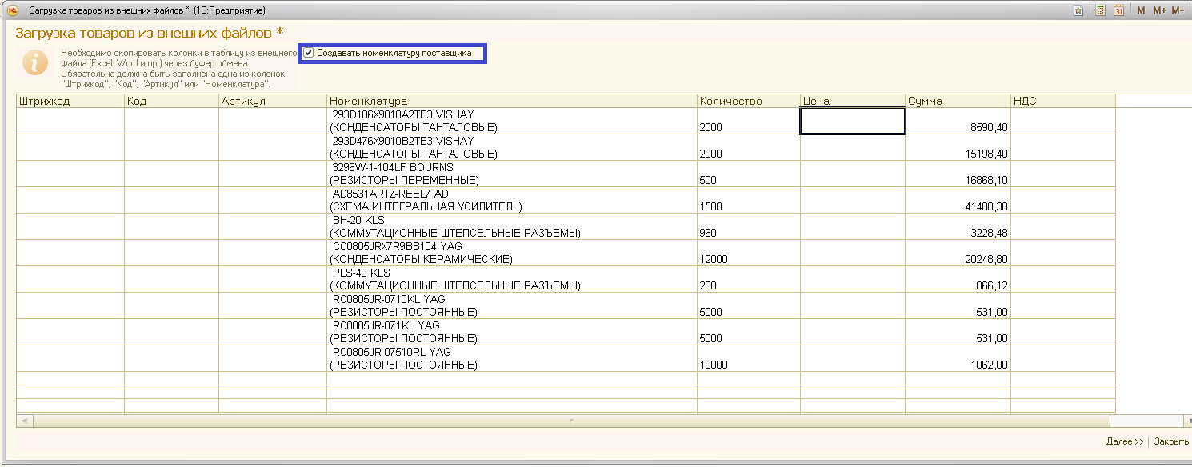Click the Номенклатура column header

[512, 101]
